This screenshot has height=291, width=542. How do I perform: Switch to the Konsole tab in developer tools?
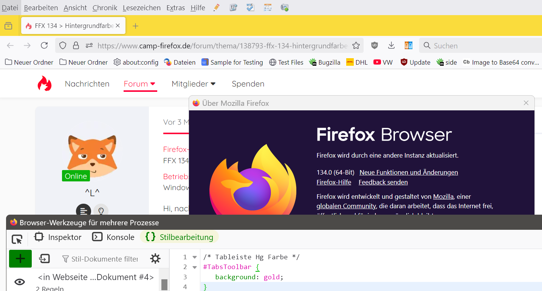tap(113, 237)
